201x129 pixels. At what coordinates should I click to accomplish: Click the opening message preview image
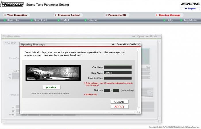point(52,73)
